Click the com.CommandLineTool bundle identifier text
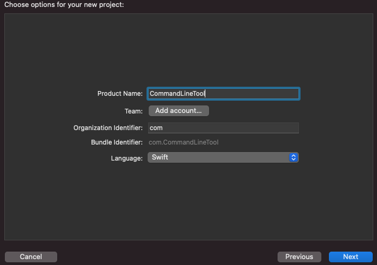This screenshot has width=377, height=265. (183, 142)
